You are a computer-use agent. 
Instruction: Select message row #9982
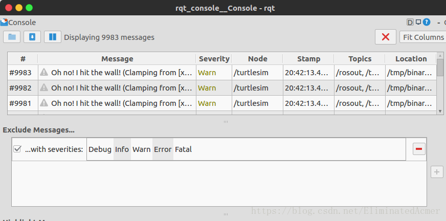click(222, 88)
